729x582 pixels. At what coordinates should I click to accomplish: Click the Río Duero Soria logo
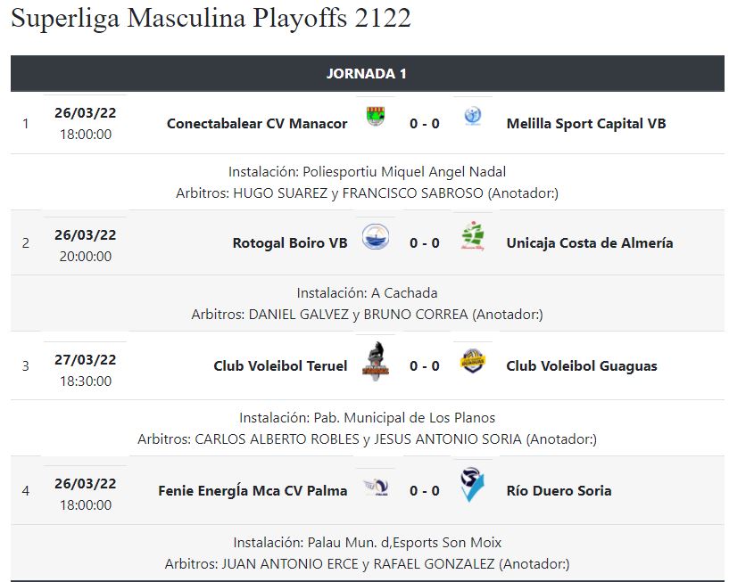point(472,486)
